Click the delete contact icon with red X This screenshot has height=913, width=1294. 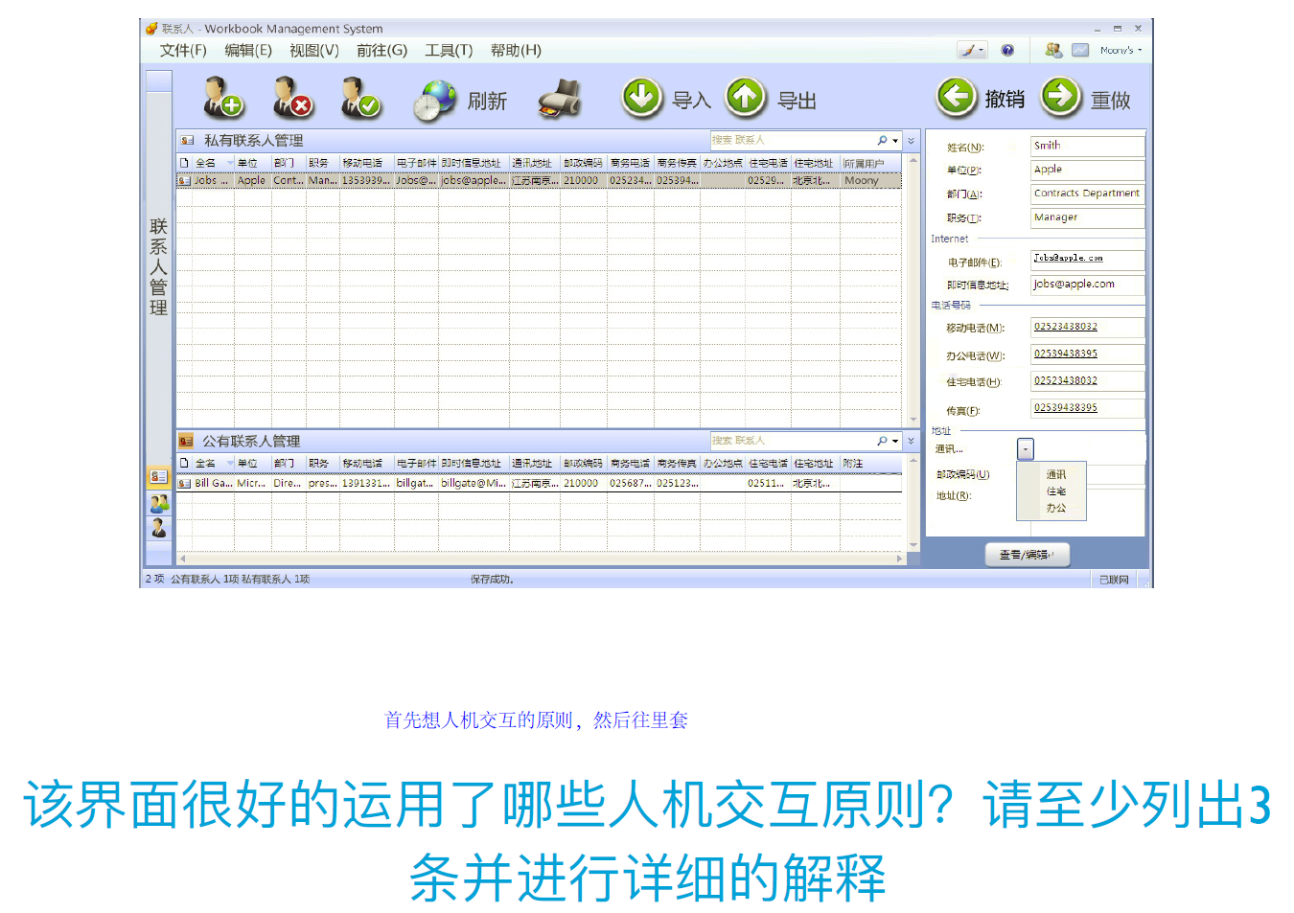click(x=292, y=98)
